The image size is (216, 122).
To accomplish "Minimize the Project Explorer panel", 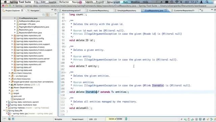I will pyautogui.click(x=52, y=10).
